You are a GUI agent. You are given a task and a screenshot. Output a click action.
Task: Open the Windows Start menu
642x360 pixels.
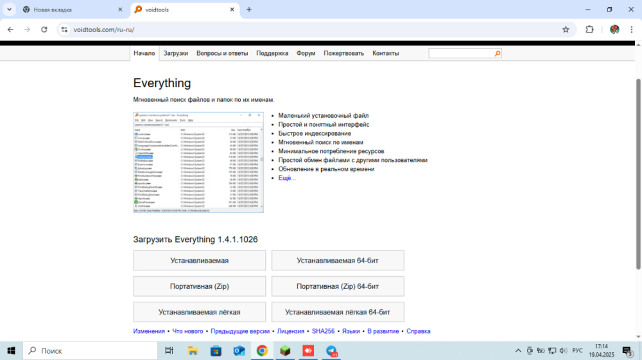pos(11,350)
